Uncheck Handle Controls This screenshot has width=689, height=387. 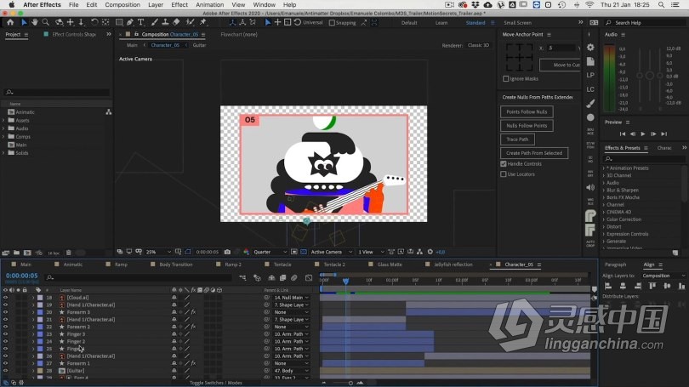point(504,163)
